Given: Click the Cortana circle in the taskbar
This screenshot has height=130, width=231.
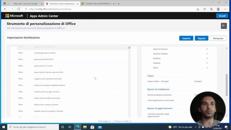Looking at the screenshot, I should pyautogui.click(x=62, y=127).
